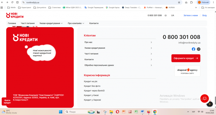The image size is (216, 115).
Task: Toggle accessibility eye icon in header
Action: (166, 15)
